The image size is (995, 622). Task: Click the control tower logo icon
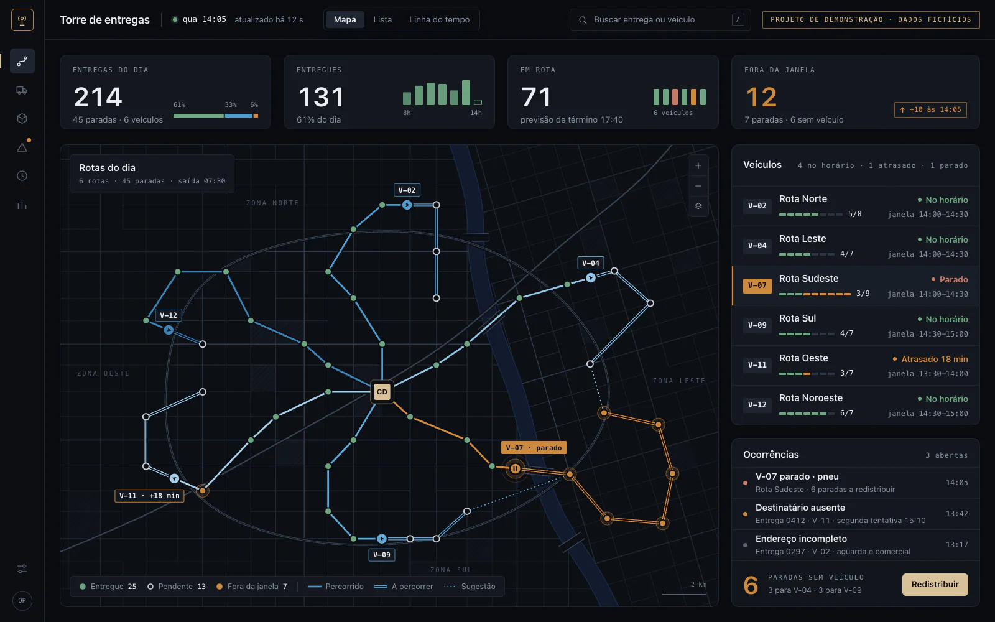point(22,20)
